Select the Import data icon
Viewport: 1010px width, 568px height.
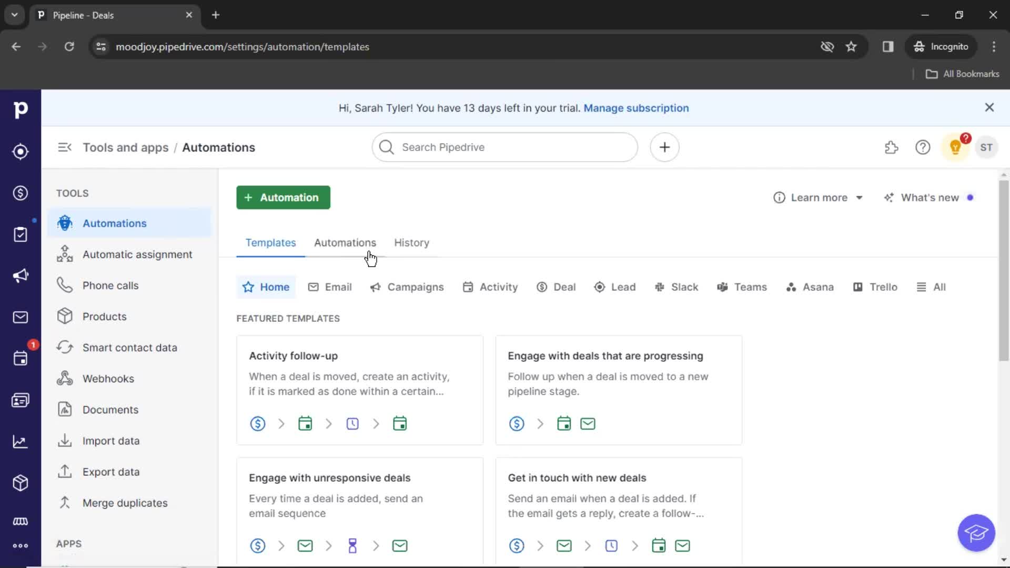pyautogui.click(x=65, y=440)
